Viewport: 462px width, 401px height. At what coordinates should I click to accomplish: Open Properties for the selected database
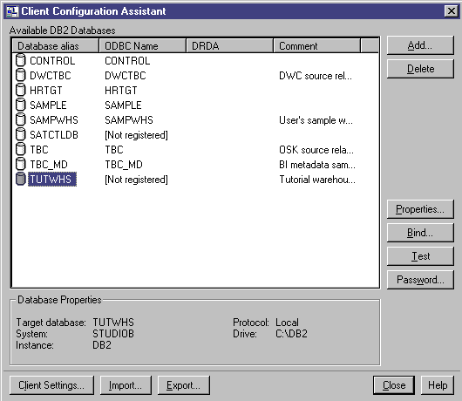[x=420, y=209]
